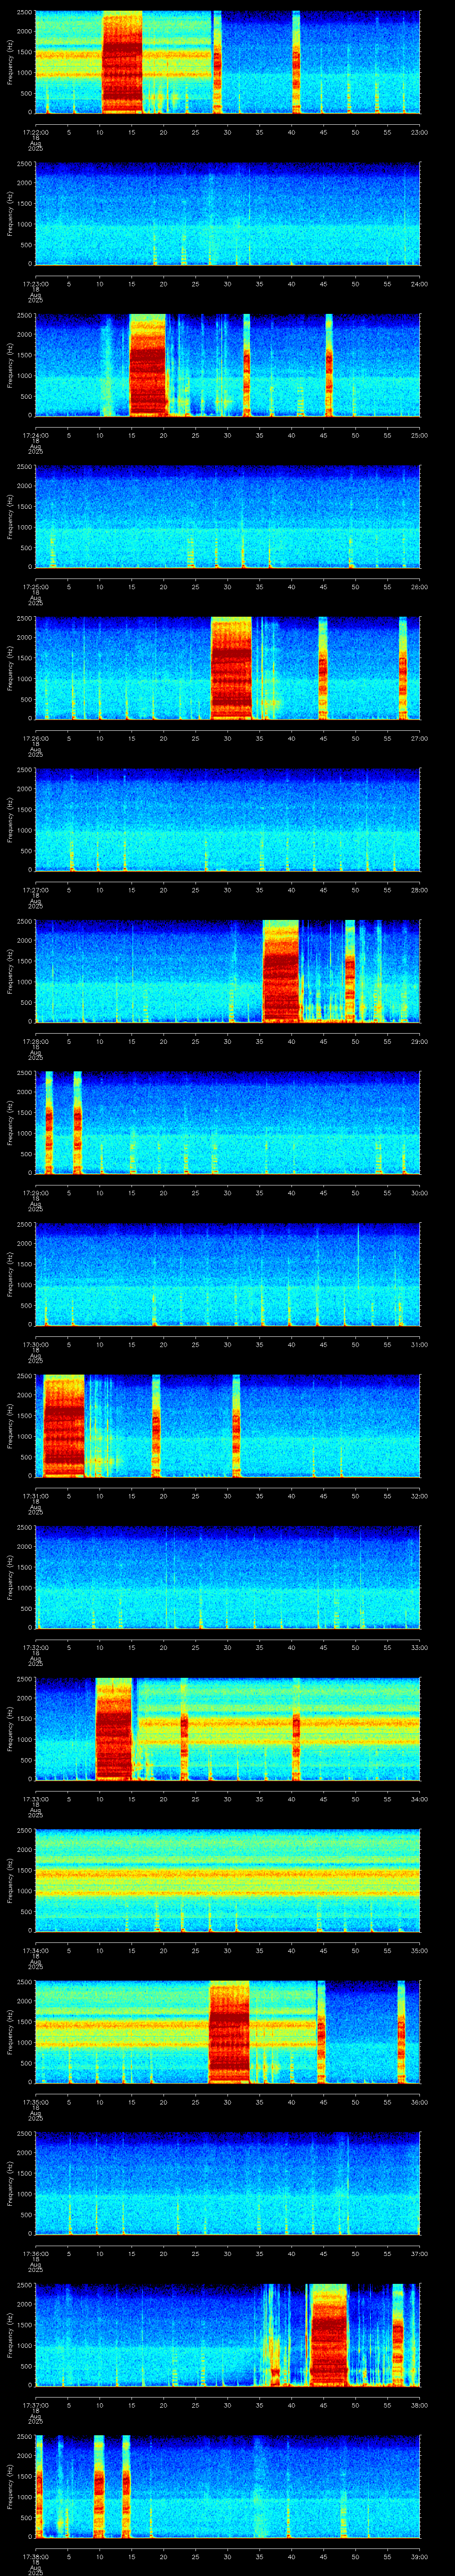Click the 17:23:00 start time label

[35, 284]
